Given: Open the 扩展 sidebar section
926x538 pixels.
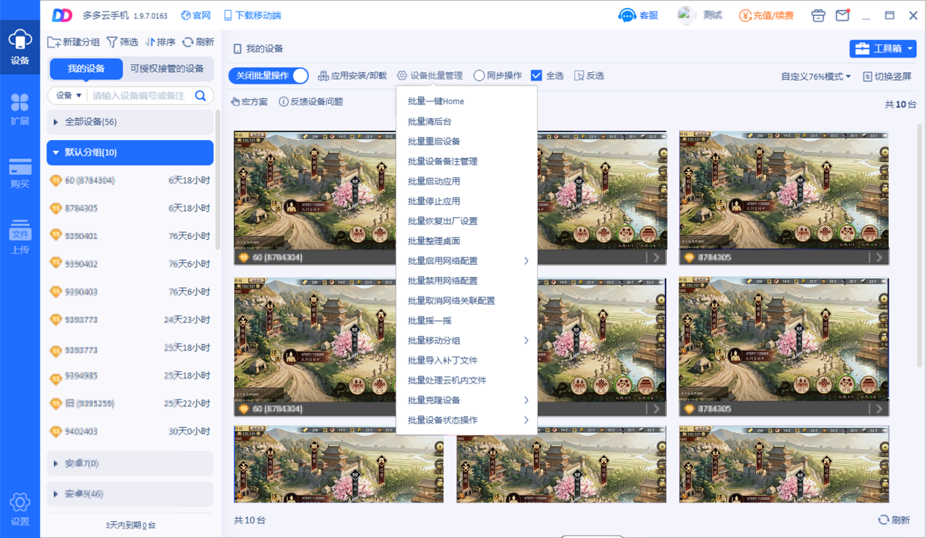Looking at the screenshot, I should point(20,109).
